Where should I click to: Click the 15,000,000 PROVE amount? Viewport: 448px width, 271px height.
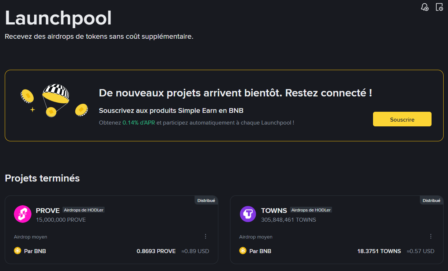[61, 220]
